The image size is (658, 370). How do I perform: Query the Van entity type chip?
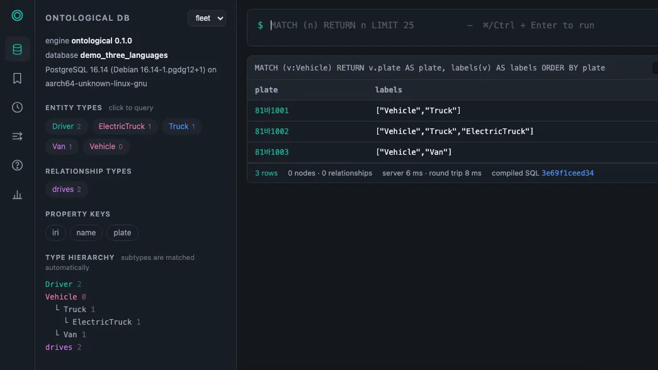[62, 147]
